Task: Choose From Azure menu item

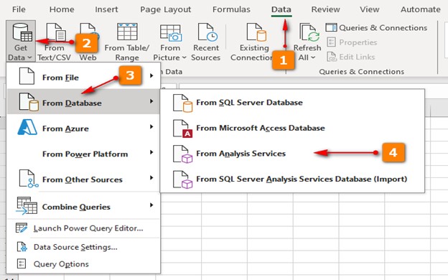Action: click(x=83, y=127)
